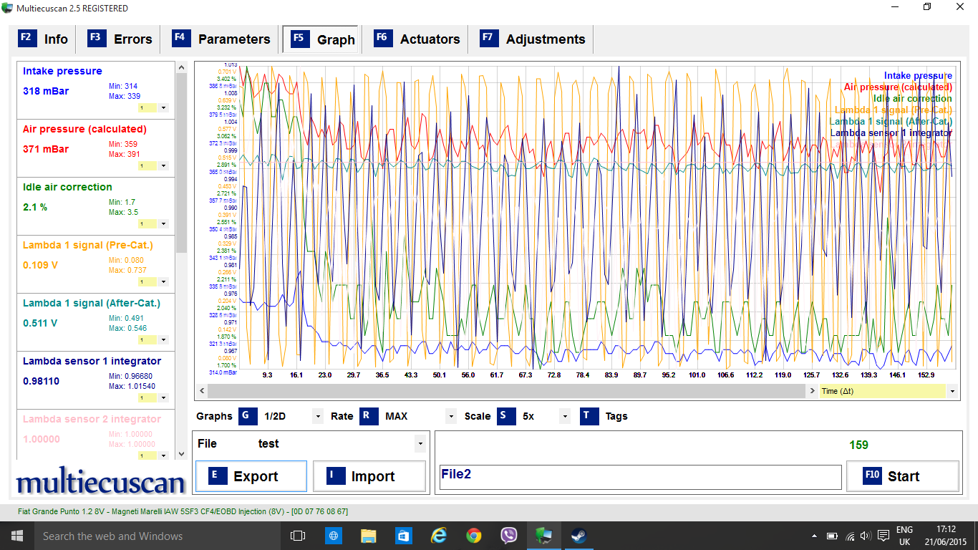Image resolution: width=978 pixels, height=550 pixels.
Task: Open the F7 Adjustments tab
Action: click(x=533, y=39)
